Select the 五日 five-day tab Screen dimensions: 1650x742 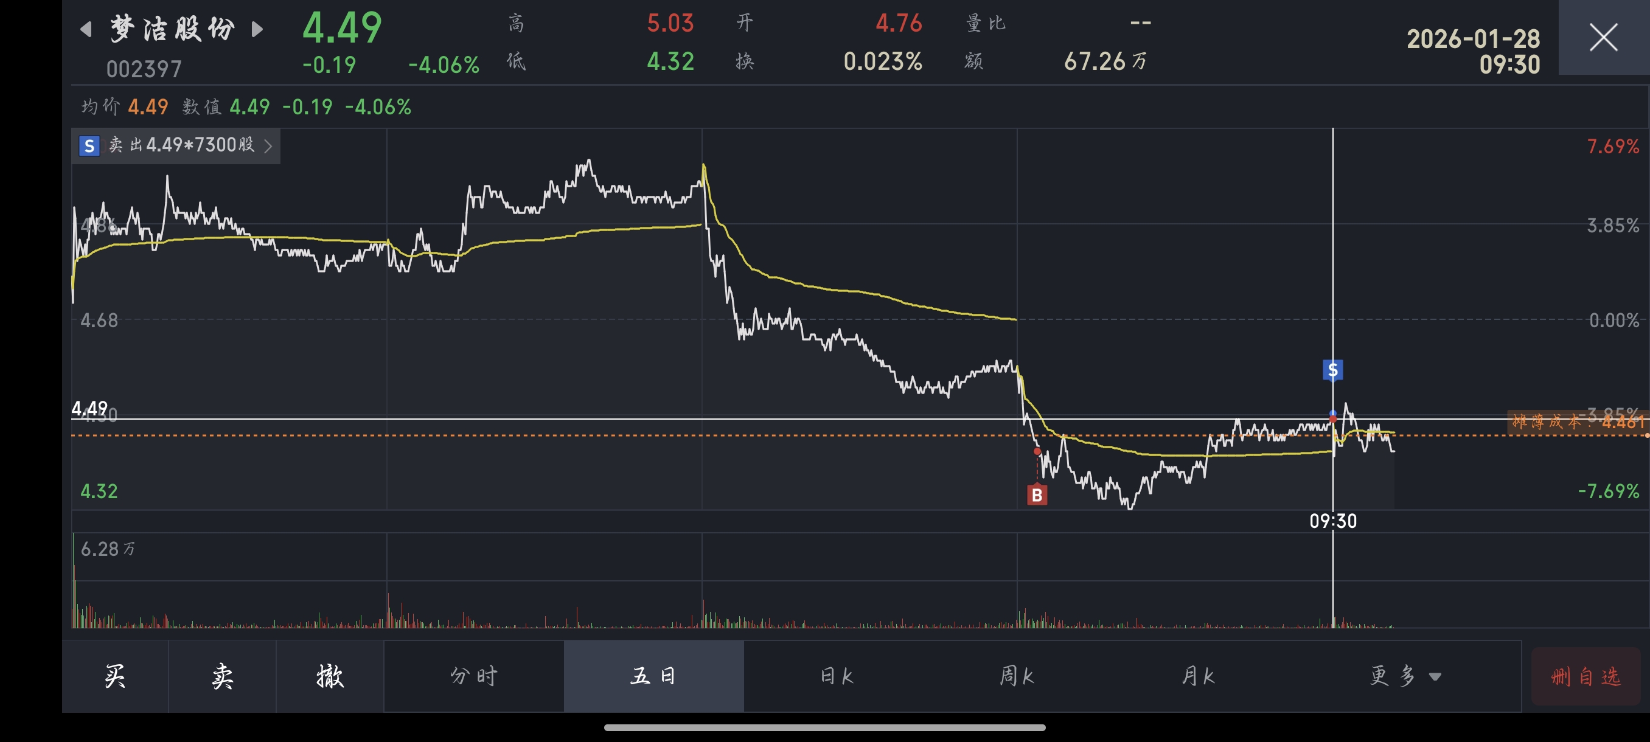point(653,676)
